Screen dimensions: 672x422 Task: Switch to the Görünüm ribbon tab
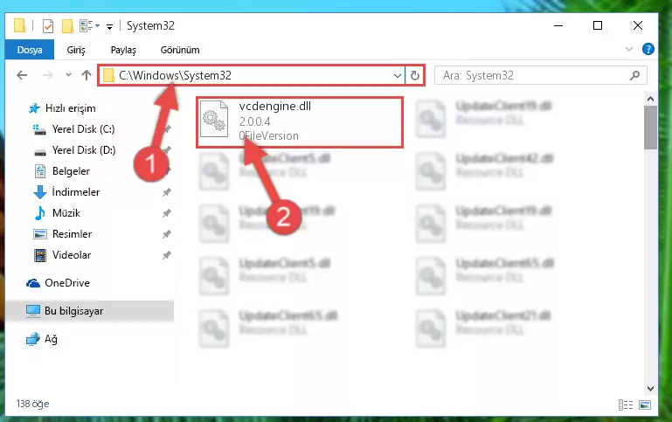180,50
